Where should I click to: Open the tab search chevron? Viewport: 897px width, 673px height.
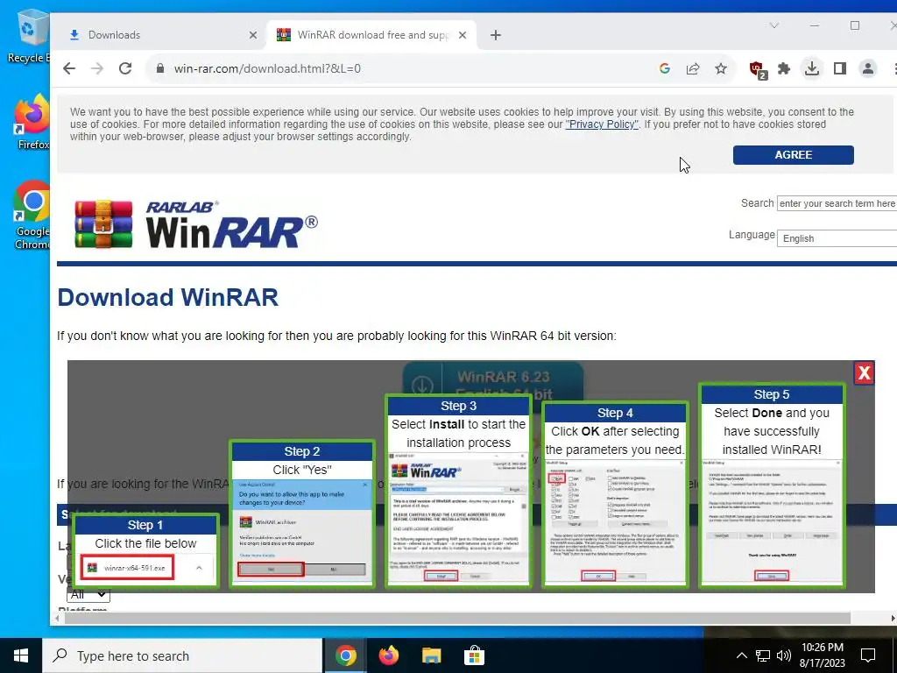774,25
